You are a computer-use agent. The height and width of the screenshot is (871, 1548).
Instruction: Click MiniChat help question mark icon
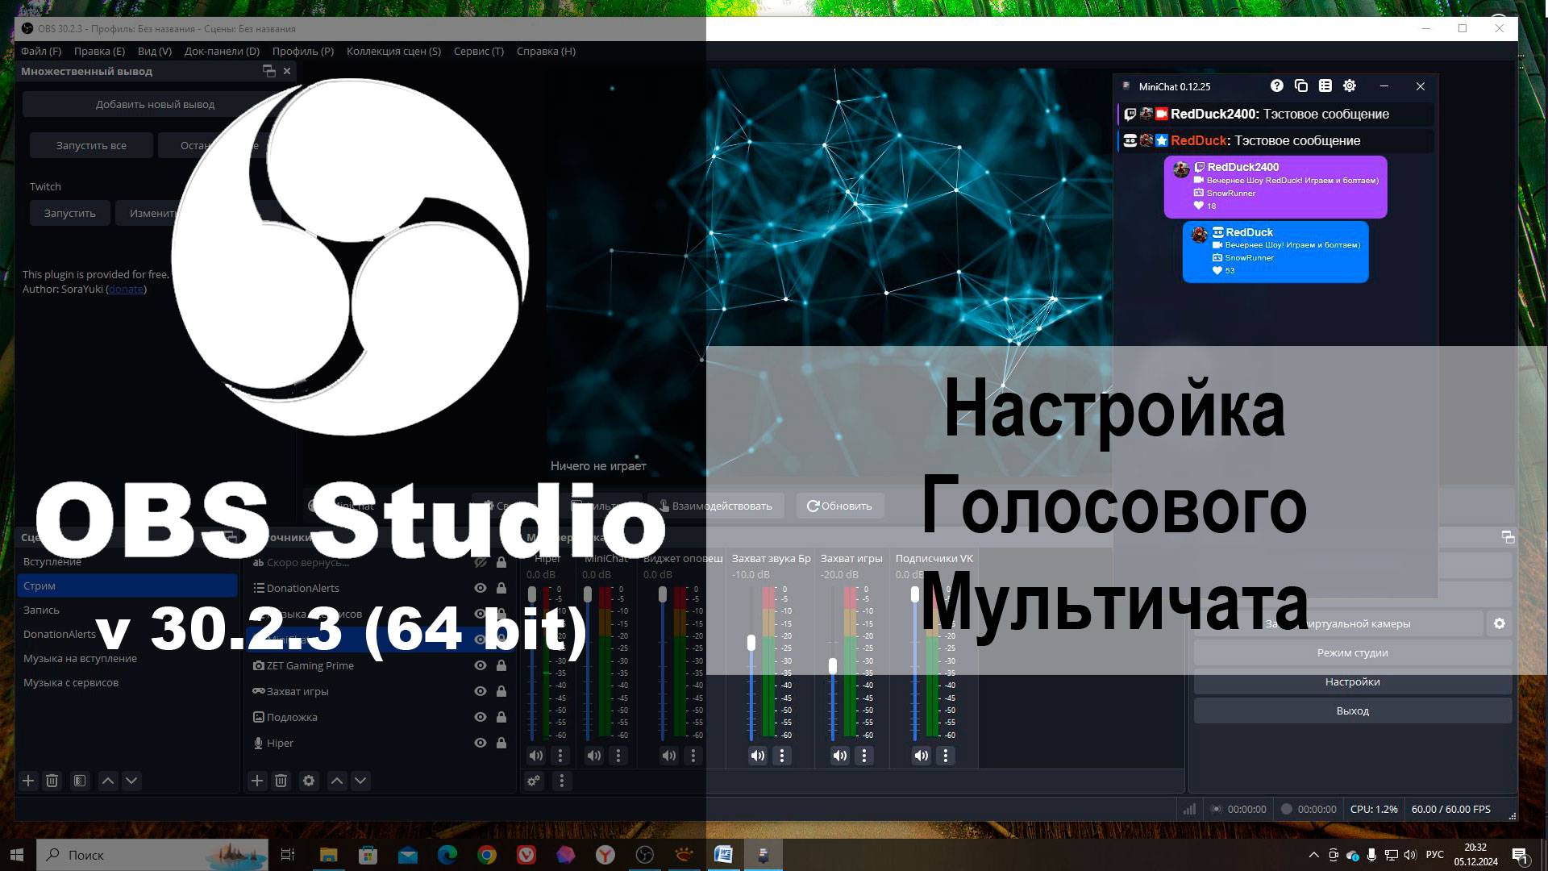(1276, 85)
